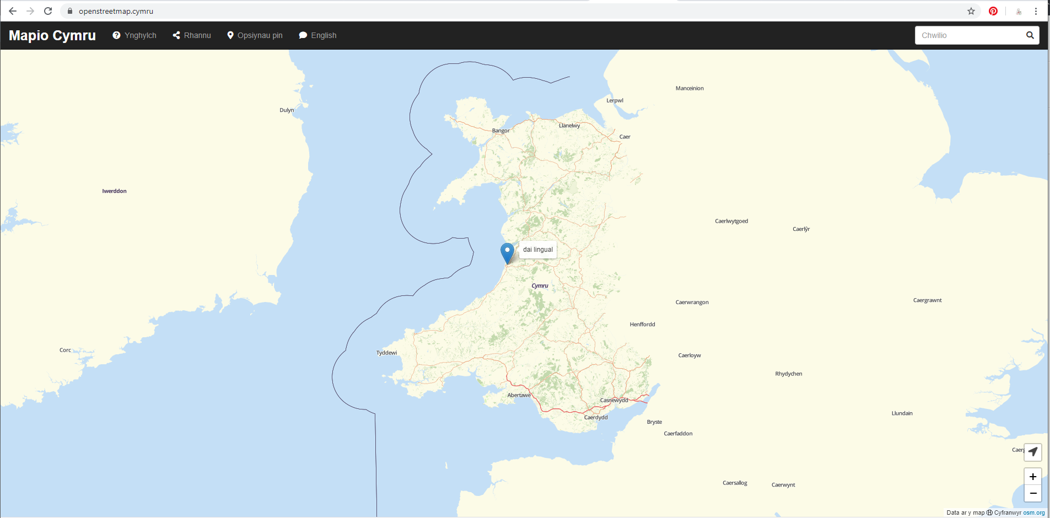Click the address bar URL
Screen dimensions: 1050x518
click(116, 11)
